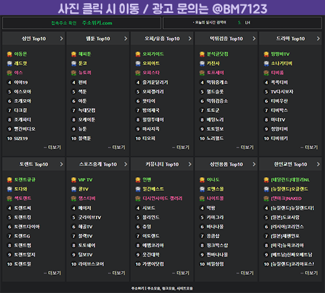Click the rank 10 badge beside 라이브스코어
The image size is (325, 293).
click(74, 264)
